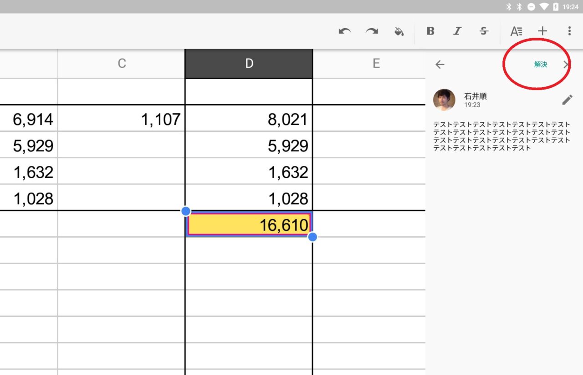Tap 石井順 profile avatar
This screenshot has width=583, height=375.
pyautogui.click(x=444, y=100)
